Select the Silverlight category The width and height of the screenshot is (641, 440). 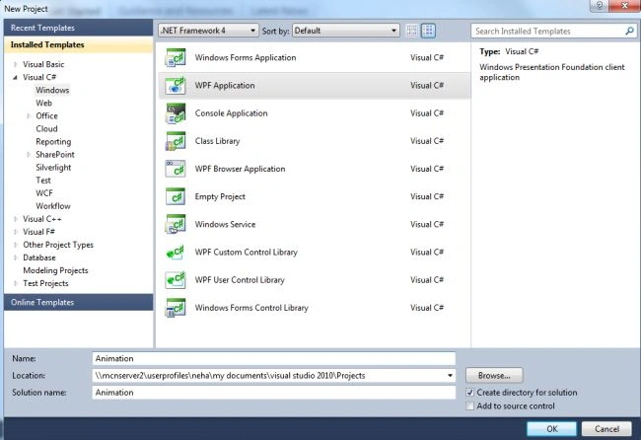(x=53, y=168)
